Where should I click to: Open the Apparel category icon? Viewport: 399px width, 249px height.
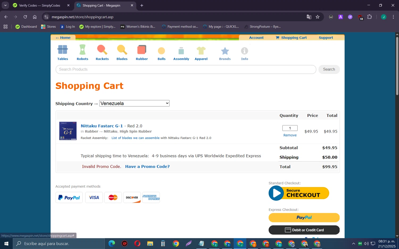click(201, 50)
